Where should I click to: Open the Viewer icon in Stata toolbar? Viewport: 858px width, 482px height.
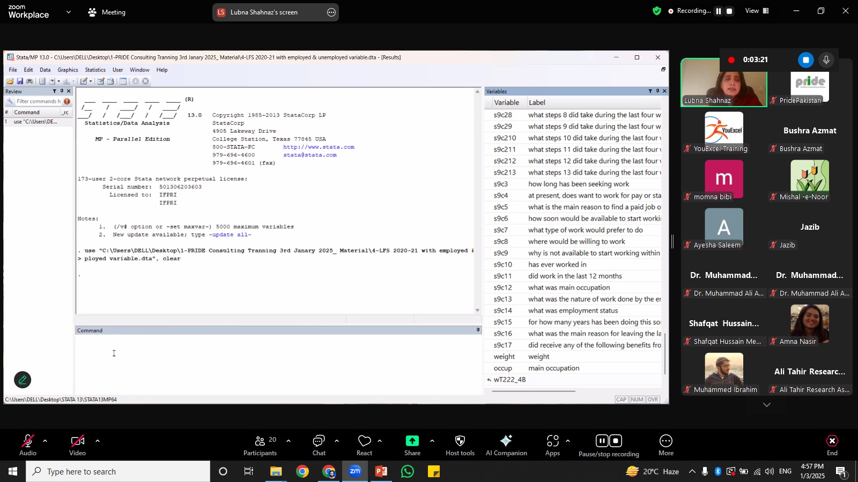(x=52, y=81)
